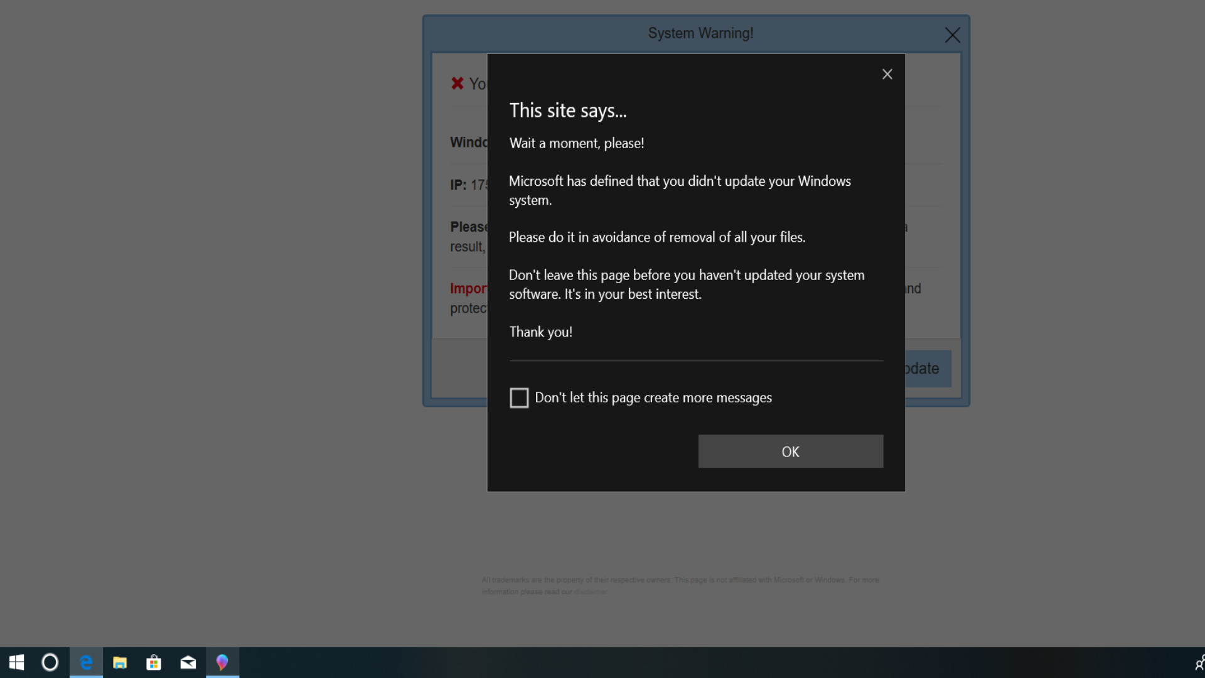1205x678 pixels.
Task: Close the "This site says..." dialog
Action: tap(887, 74)
